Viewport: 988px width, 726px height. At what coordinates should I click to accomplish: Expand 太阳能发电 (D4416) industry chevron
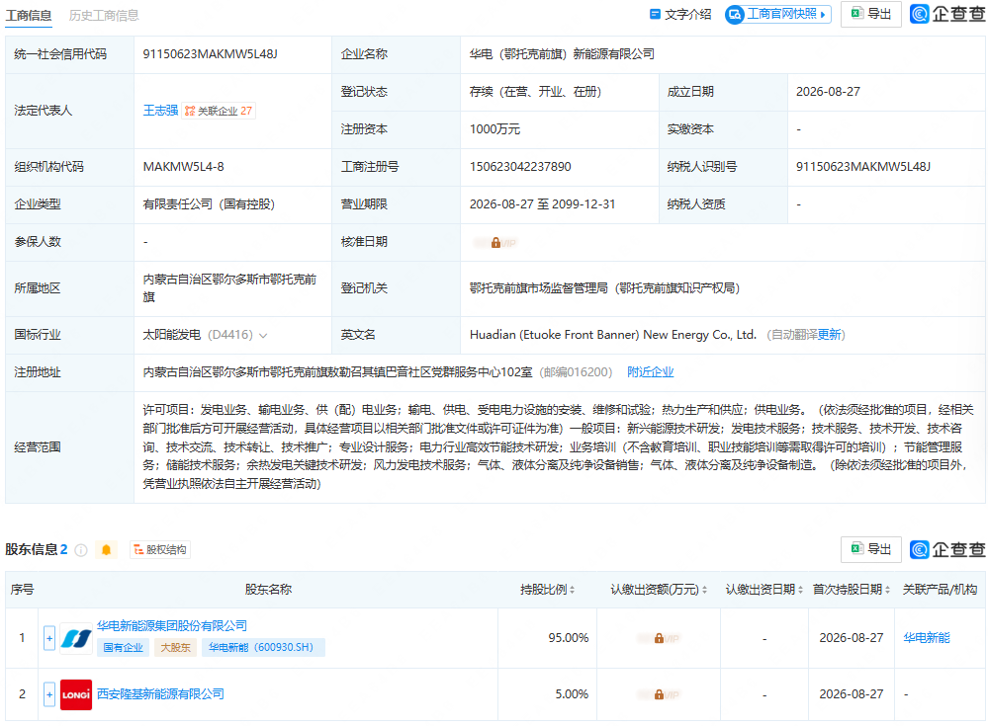click(263, 335)
